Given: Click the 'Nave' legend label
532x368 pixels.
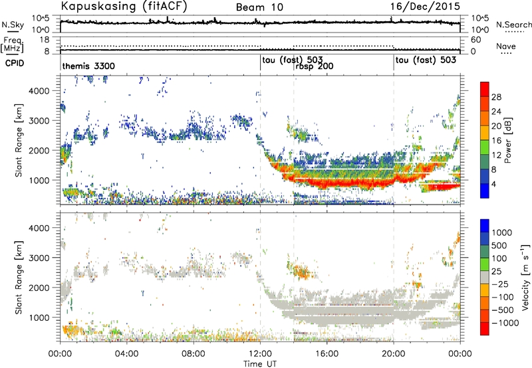Looking at the screenshot, I should [505, 46].
